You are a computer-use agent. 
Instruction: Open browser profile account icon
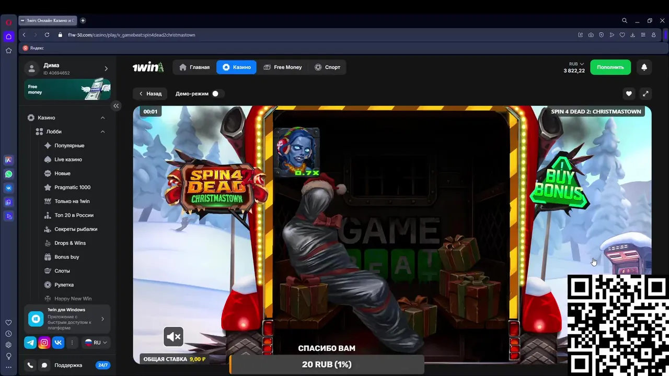pyautogui.click(x=653, y=35)
